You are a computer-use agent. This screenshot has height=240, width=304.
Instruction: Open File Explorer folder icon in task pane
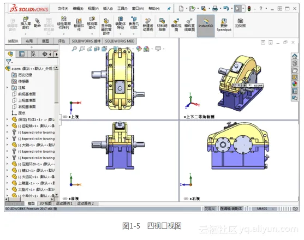(x=295, y=70)
